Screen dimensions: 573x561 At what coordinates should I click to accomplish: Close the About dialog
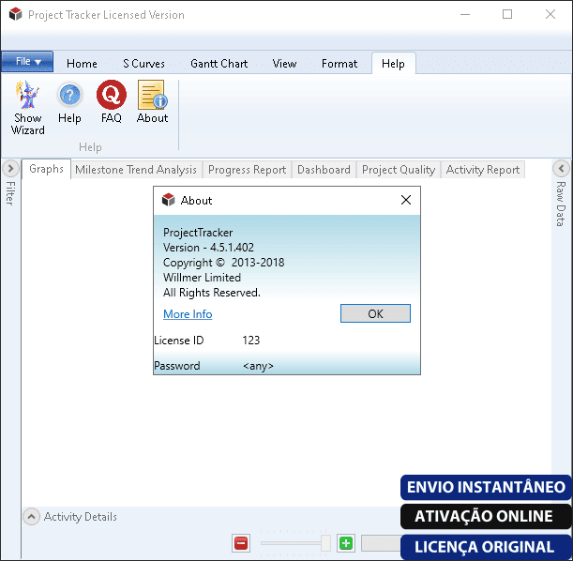pos(406,200)
